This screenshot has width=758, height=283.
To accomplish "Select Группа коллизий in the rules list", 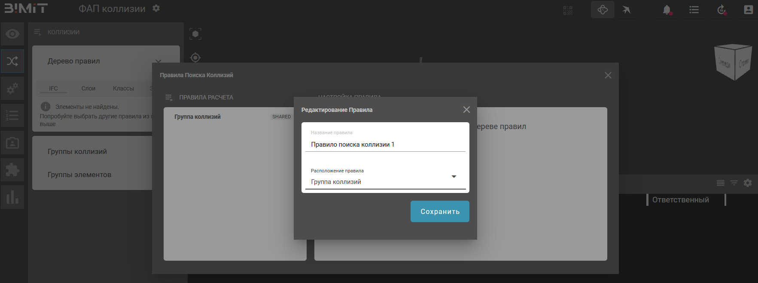I will pyautogui.click(x=198, y=117).
